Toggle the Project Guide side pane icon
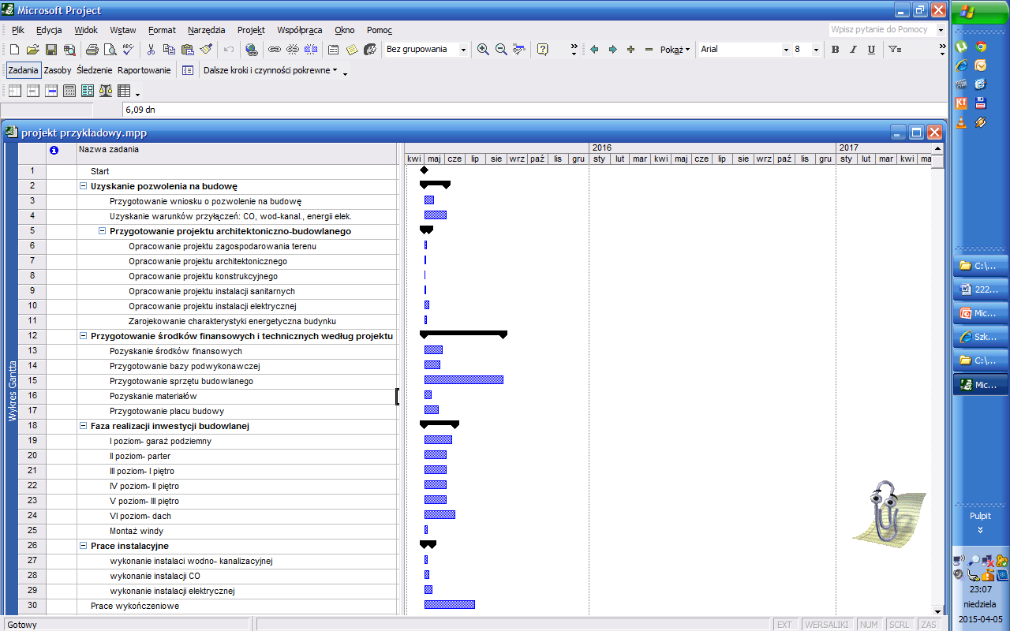The height and width of the screenshot is (631, 1010). point(188,70)
